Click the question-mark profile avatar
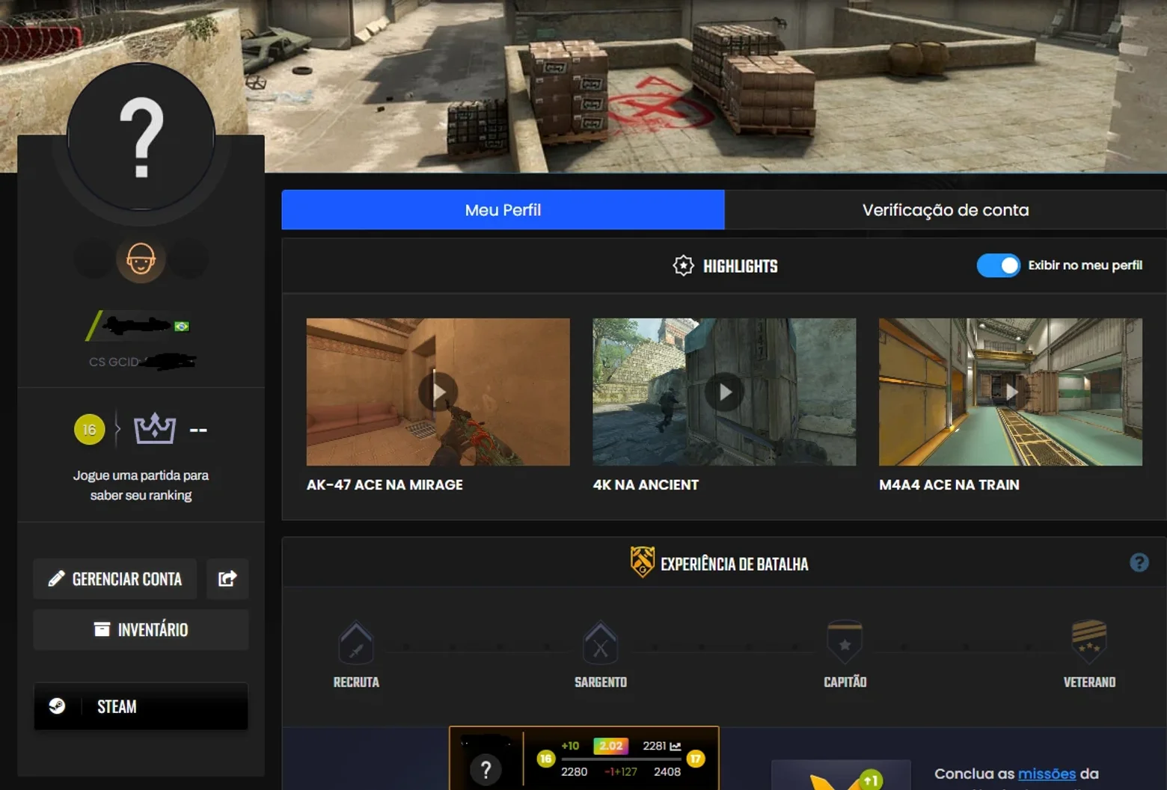This screenshot has width=1167, height=790. [141, 138]
